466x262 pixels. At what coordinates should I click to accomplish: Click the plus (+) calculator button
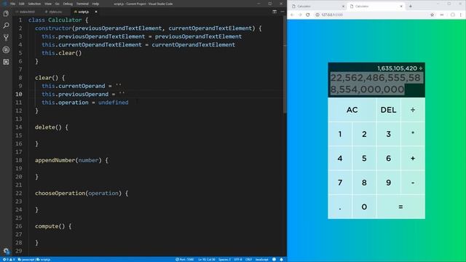coord(413,159)
